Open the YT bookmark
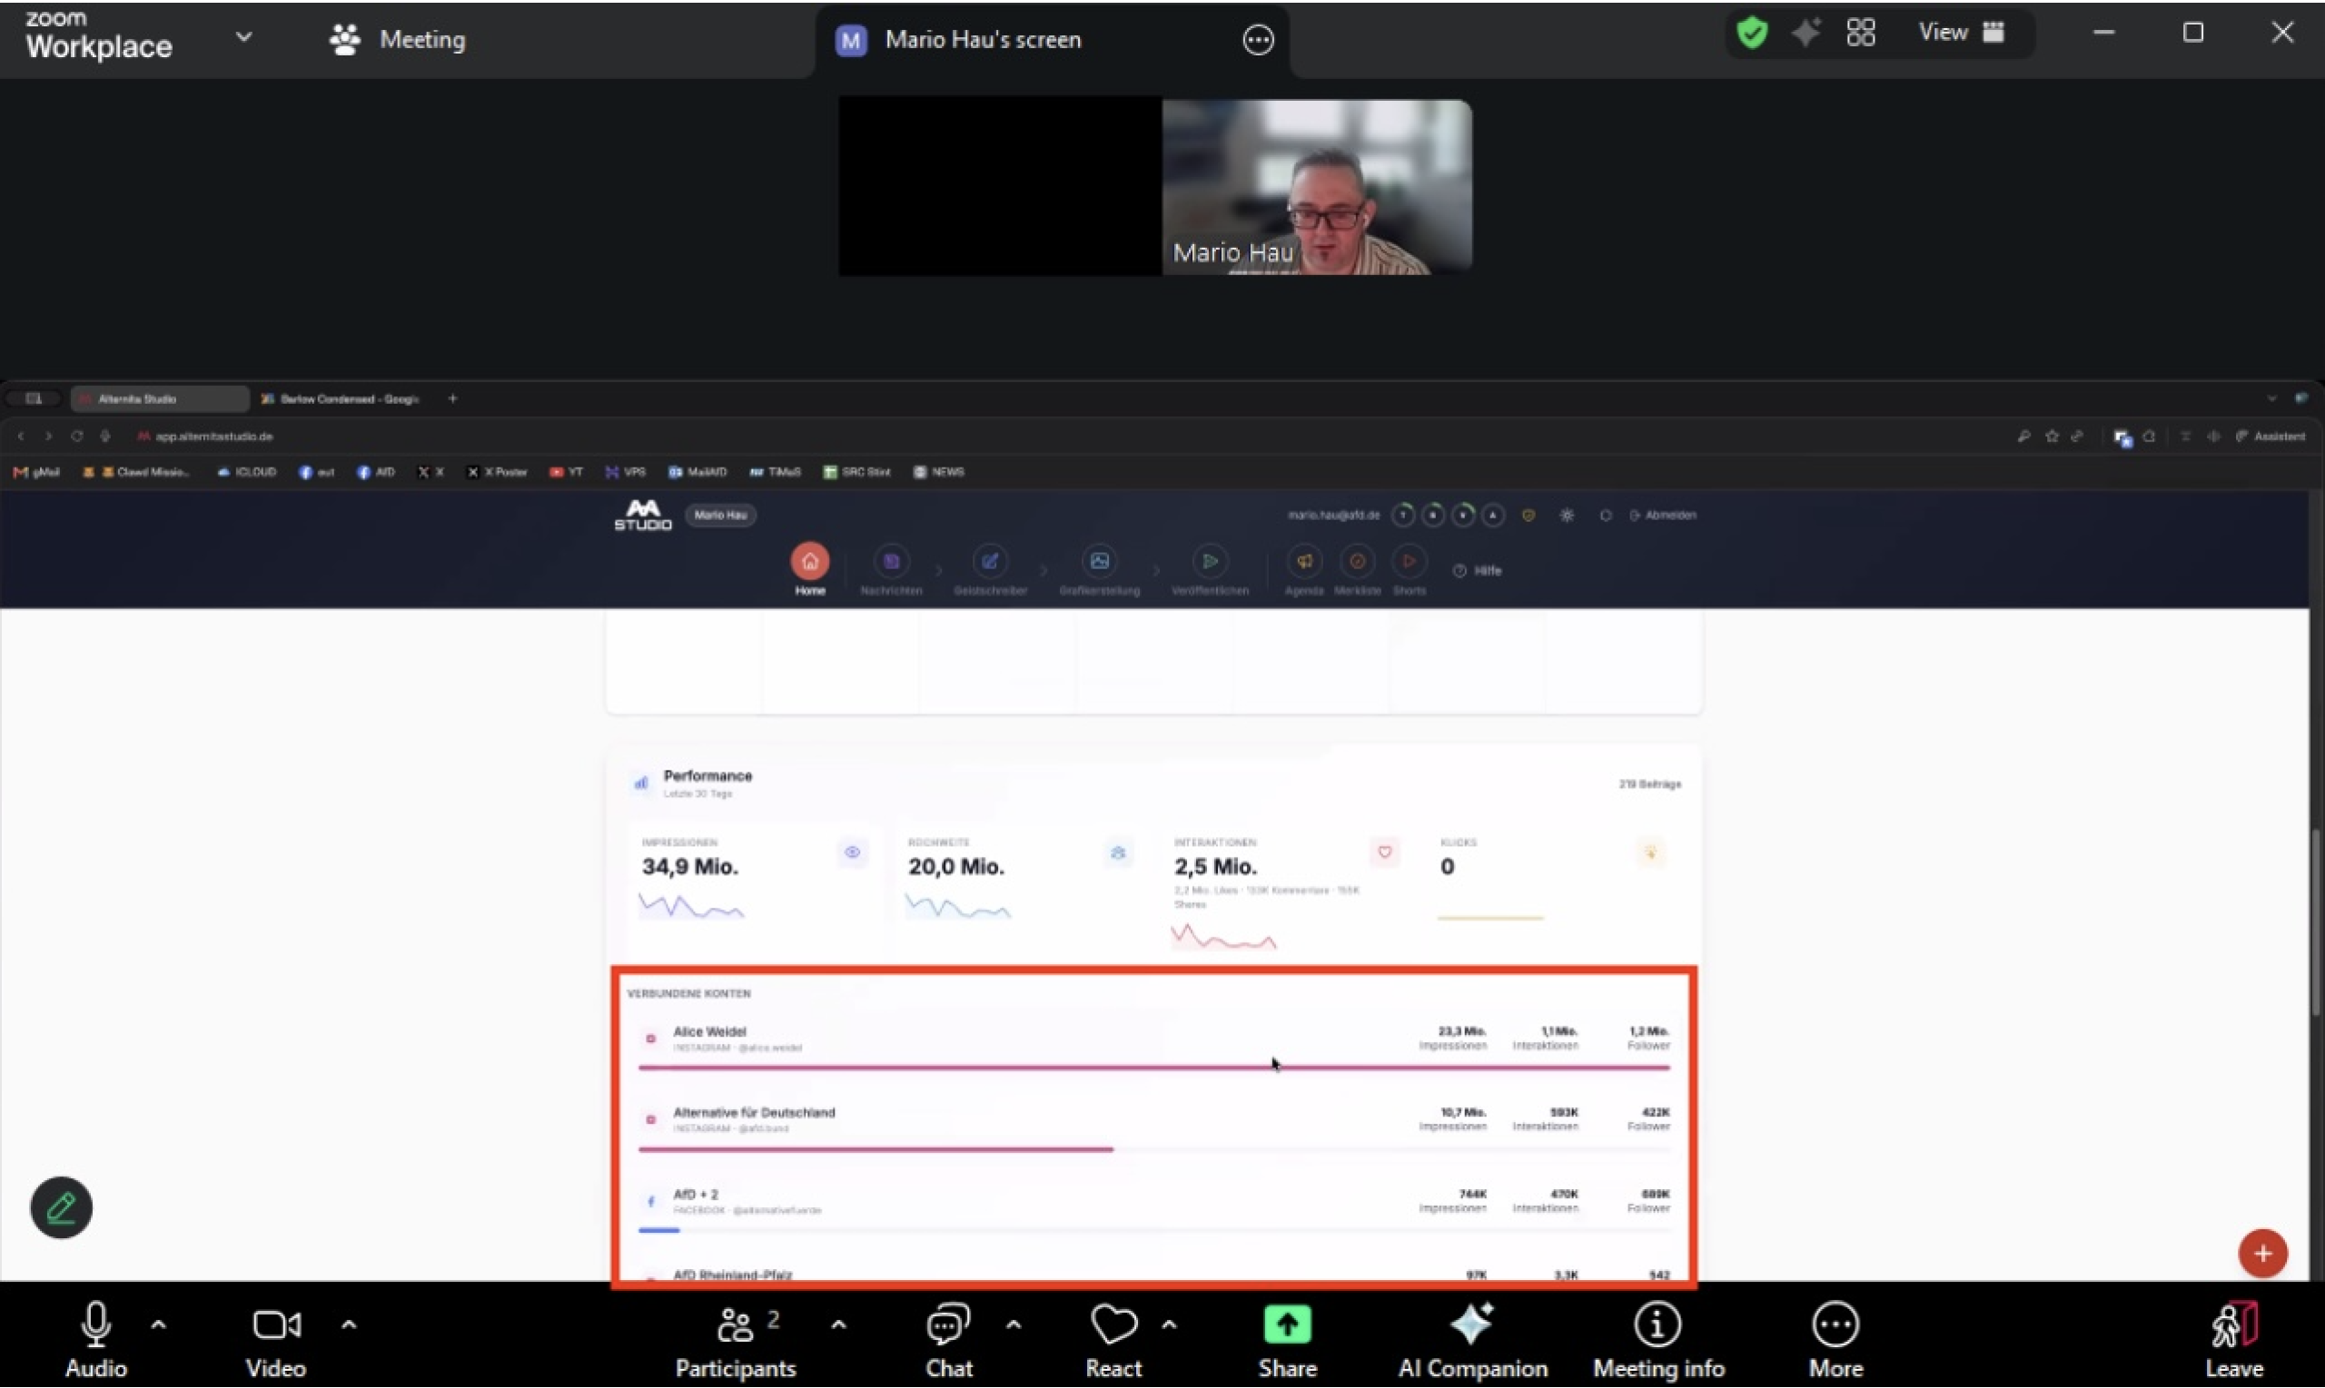 [566, 472]
